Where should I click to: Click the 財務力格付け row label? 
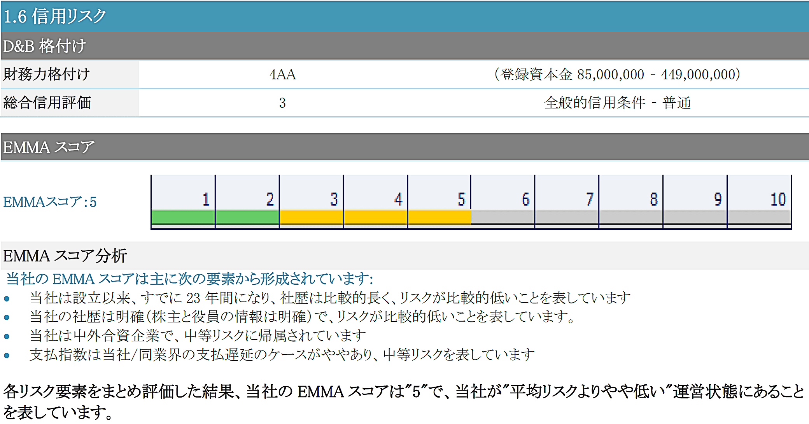tap(47, 74)
